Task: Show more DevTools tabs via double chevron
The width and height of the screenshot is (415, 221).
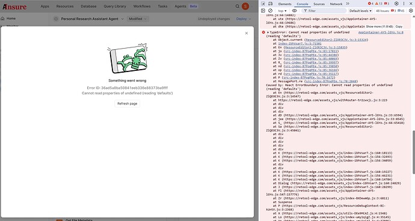Action: [x=348, y=4]
